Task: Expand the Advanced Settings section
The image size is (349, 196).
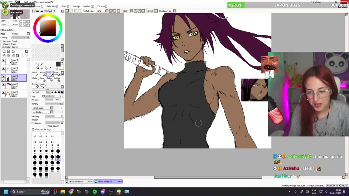Action: pos(33,129)
